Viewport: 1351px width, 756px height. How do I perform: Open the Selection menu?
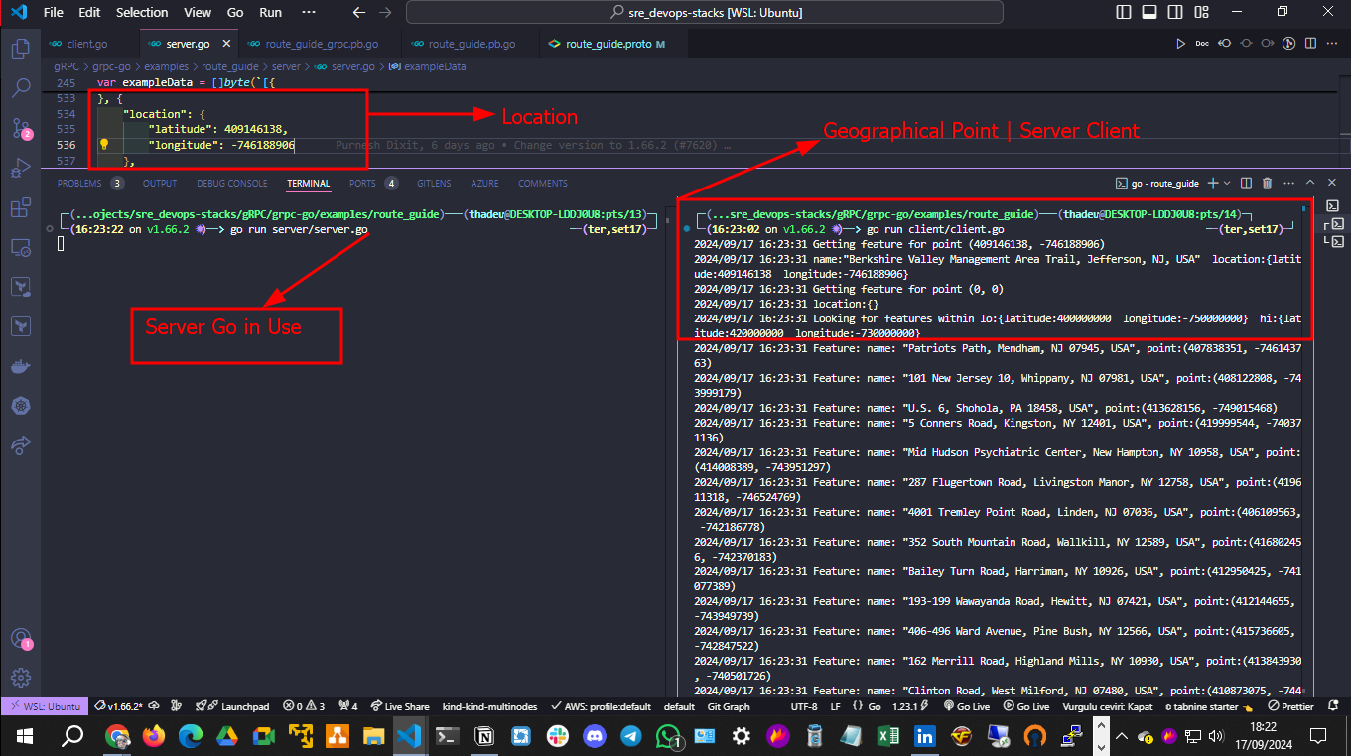tap(142, 12)
